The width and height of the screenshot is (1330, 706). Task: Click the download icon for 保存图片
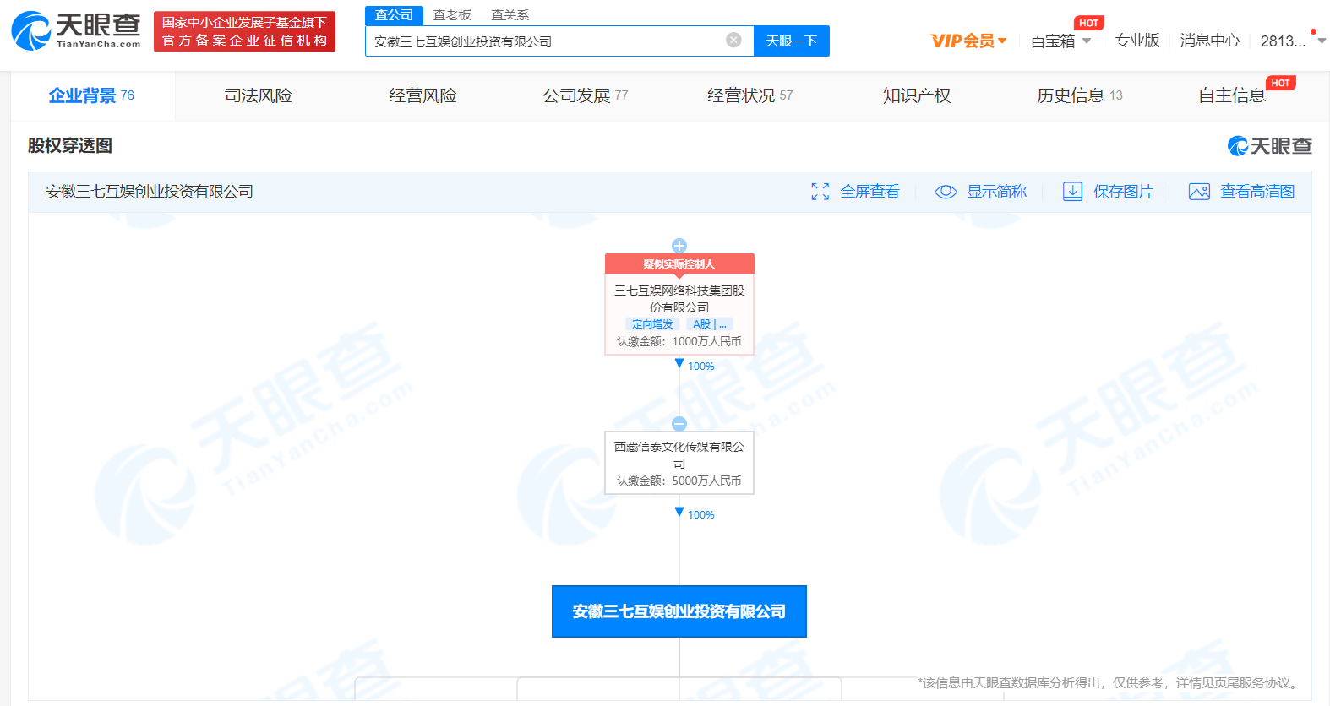point(1072,192)
